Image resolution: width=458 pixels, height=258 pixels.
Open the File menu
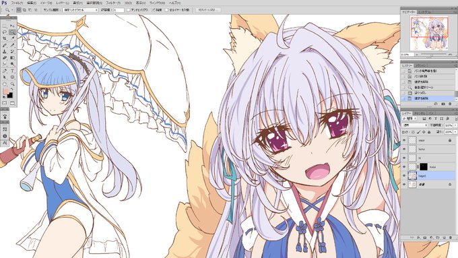[17, 3]
